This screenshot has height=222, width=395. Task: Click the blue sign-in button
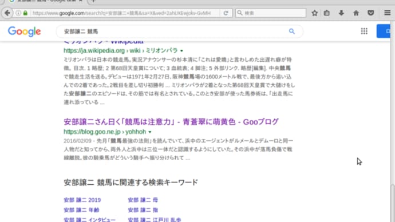(x=384, y=31)
